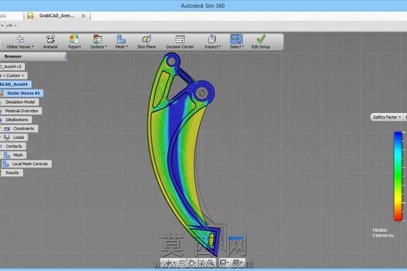The height and width of the screenshot is (271, 407).
Task: Select Idealizations in browser
Action: 17,120
